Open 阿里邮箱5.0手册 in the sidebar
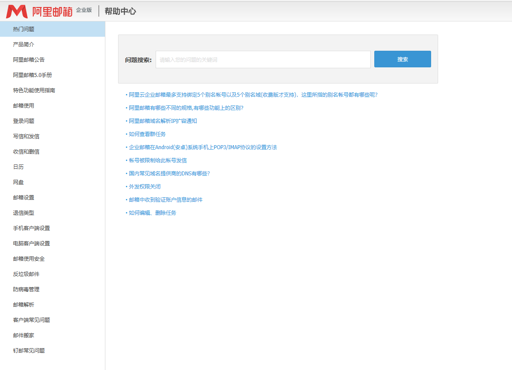The width and height of the screenshot is (512, 370). pos(32,75)
